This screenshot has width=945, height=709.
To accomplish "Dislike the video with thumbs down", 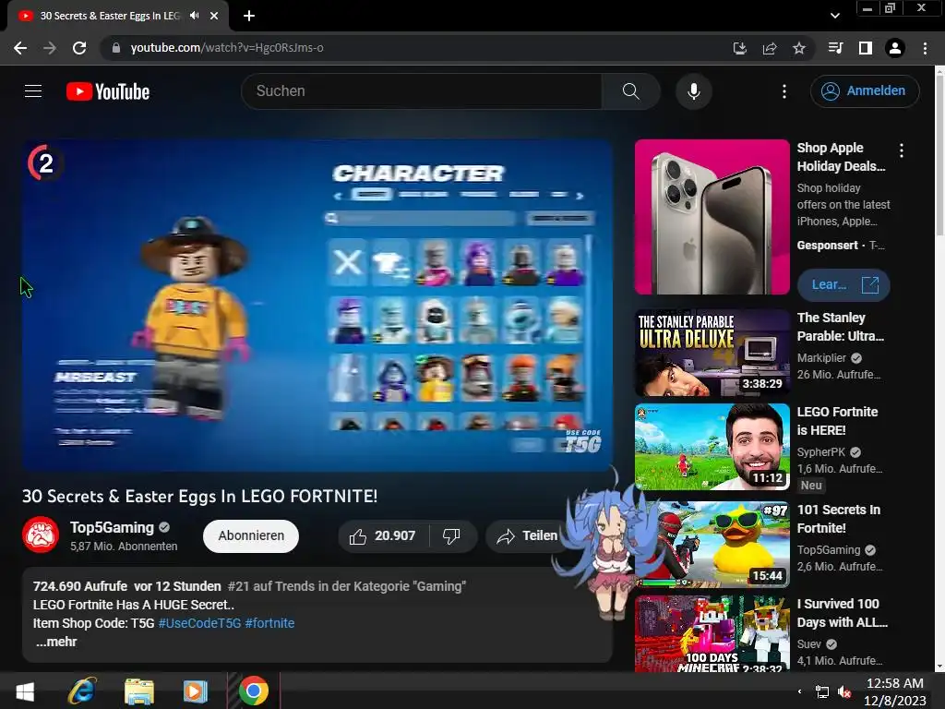I will pyautogui.click(x=452, y=536).
